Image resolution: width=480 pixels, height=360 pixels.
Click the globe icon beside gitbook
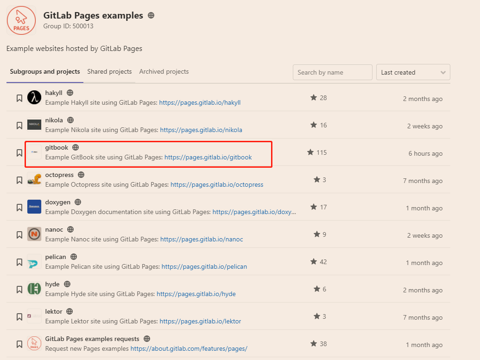75,147
